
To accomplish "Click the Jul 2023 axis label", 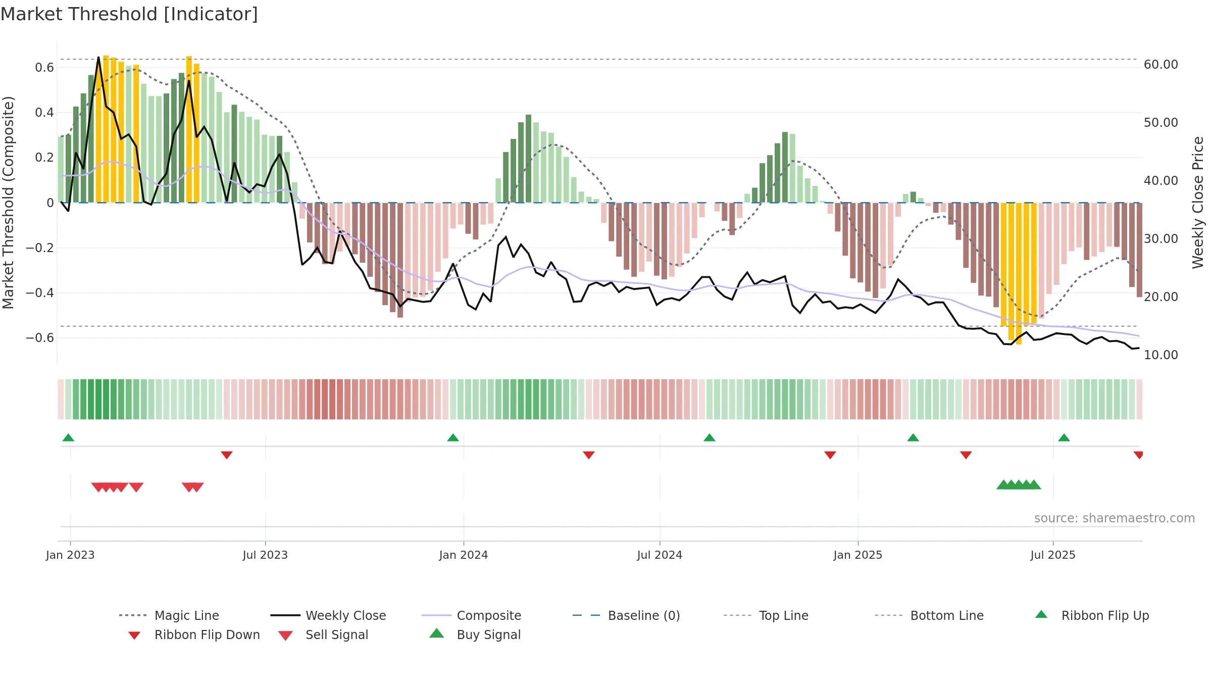I will click(265, 555).
